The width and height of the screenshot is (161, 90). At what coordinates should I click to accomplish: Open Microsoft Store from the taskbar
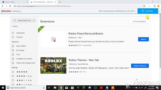click(x=72, y=88)
